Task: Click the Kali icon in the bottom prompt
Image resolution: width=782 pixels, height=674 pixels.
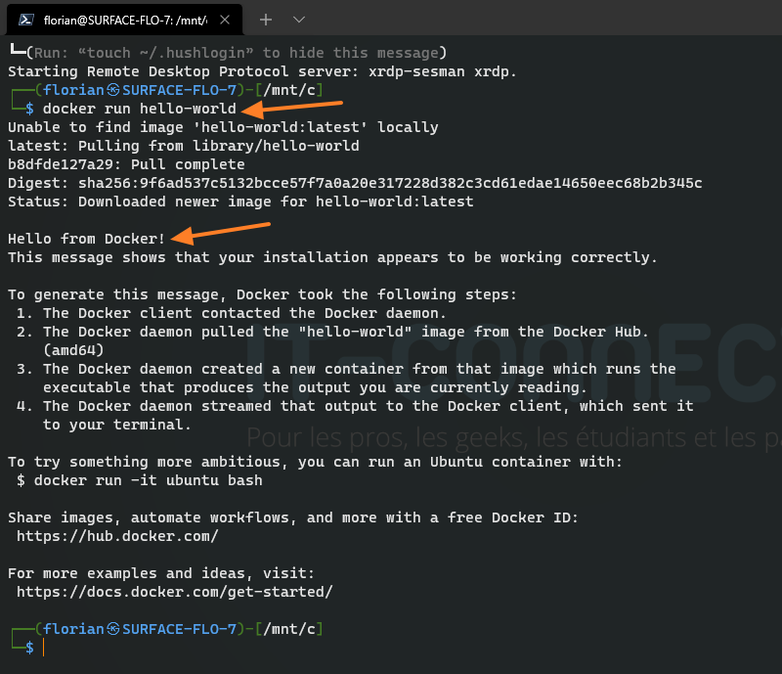Action: click(x=112, y=629)
